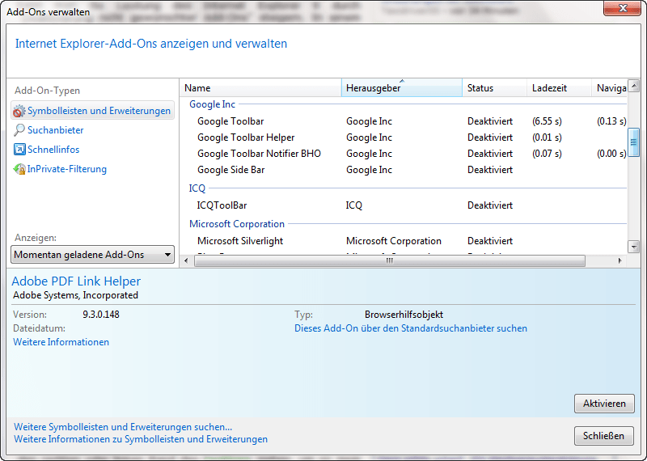Click the Suchanbieter magnifier icon

[x=19, y=130]
